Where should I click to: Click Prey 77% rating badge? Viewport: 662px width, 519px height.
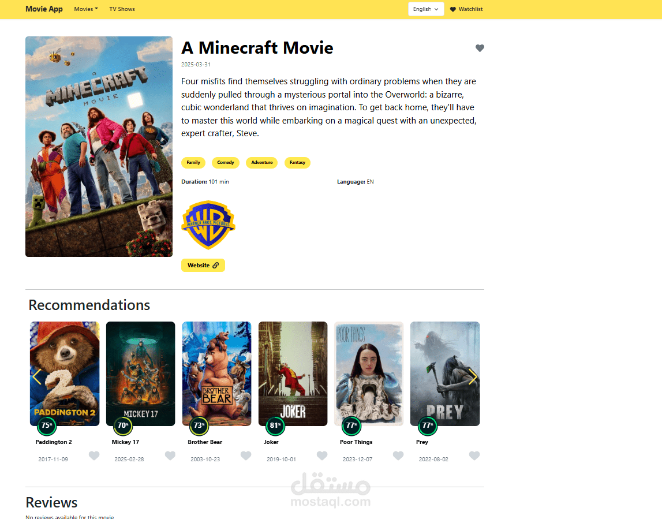pyautogui.click(x=427, y=425)
